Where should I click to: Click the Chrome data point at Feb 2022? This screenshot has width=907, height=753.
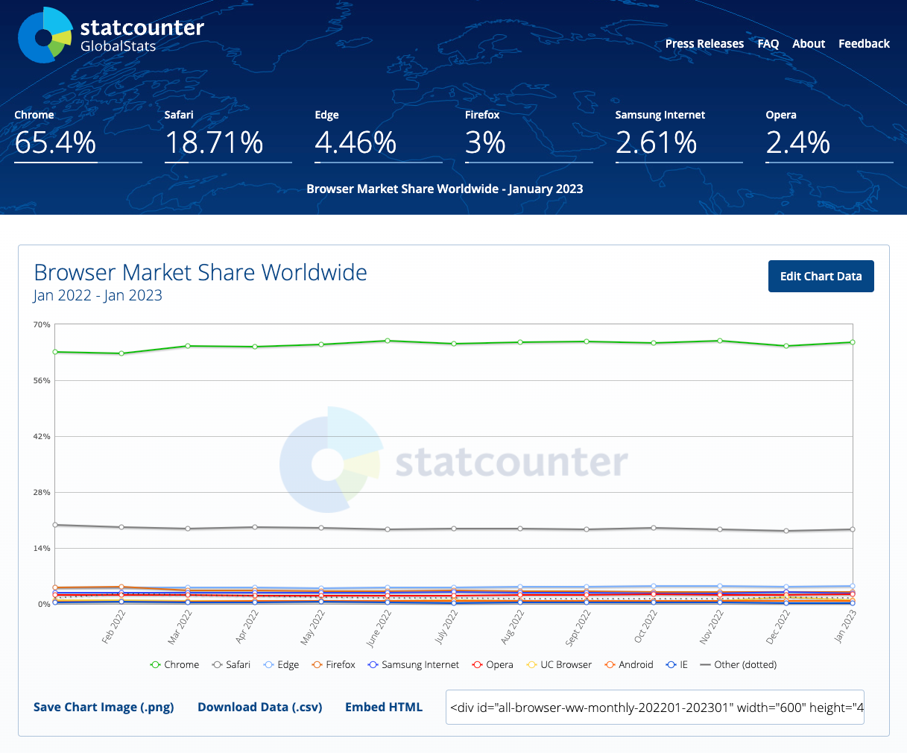[x=121, y=353]
